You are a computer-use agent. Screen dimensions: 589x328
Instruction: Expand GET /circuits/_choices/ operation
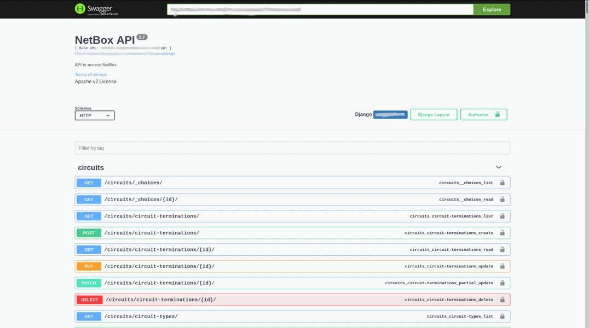click(292, 183)
